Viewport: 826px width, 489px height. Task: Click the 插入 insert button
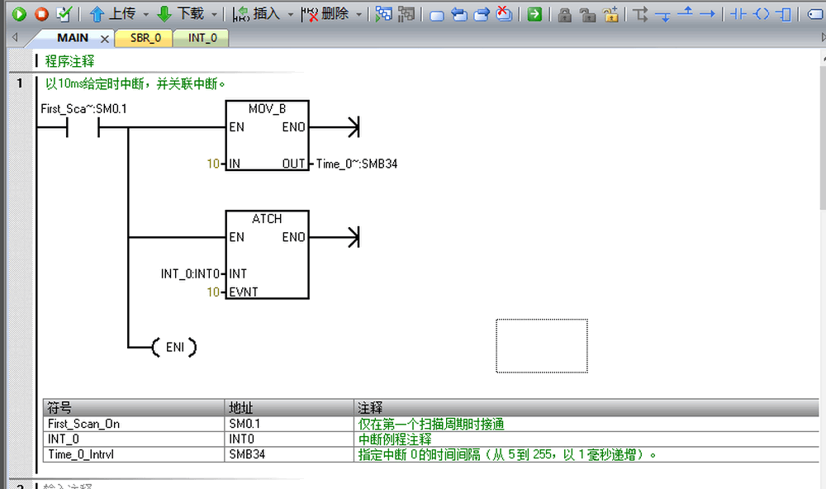click(x=257, y=14)
